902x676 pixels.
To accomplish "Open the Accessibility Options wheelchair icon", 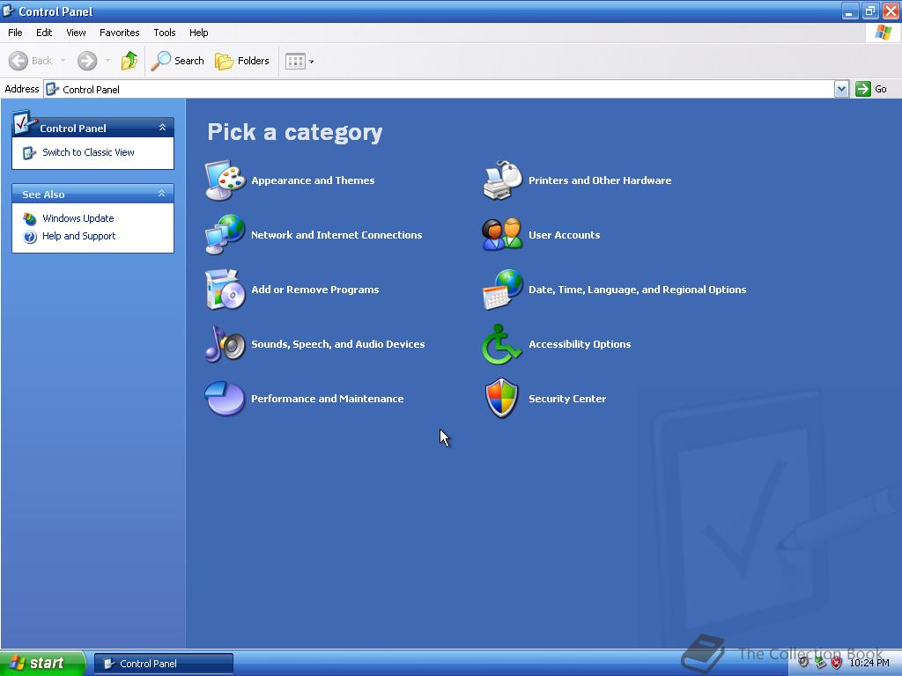I will [501, 344].
